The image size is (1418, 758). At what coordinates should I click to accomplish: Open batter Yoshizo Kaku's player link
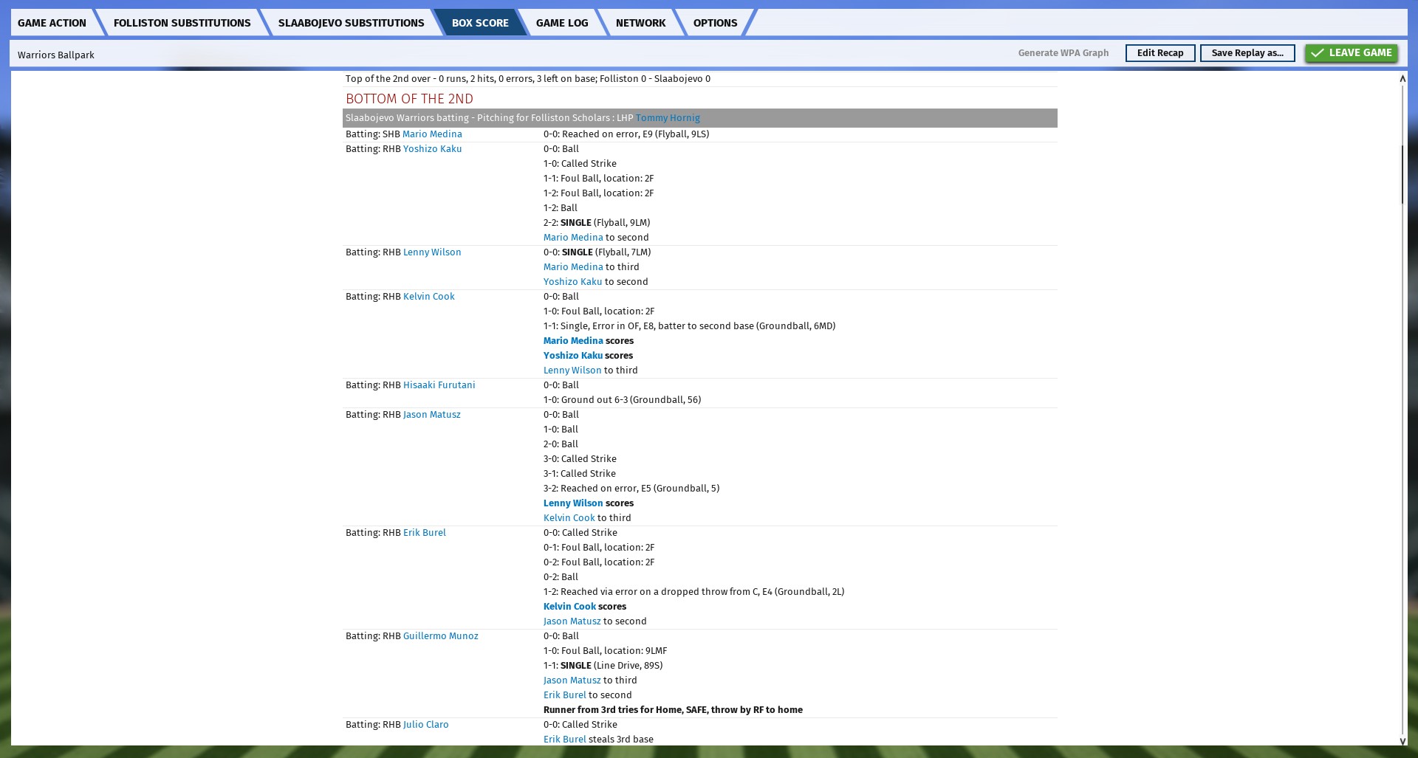click(432, 149)
